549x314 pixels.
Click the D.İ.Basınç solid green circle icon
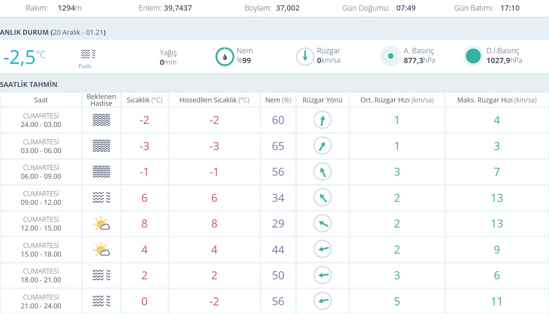coord(473,56)
